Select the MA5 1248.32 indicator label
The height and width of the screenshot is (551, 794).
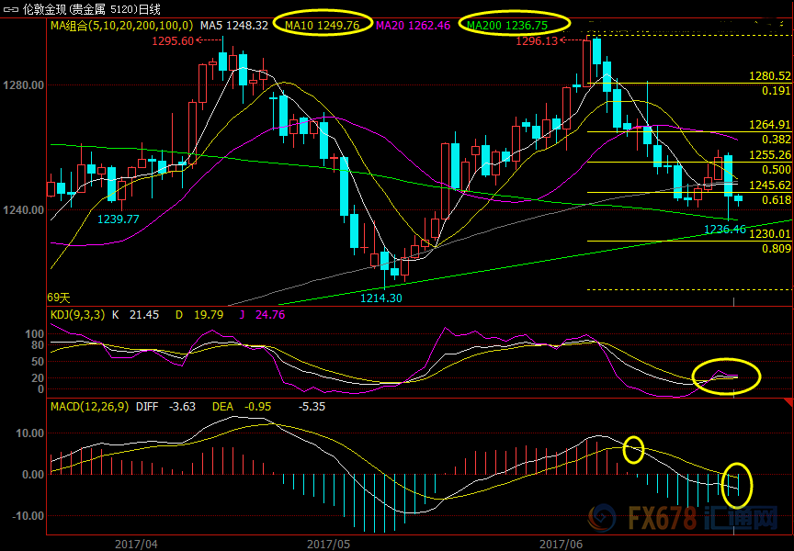pyautogui.click(x=234, y=25)
